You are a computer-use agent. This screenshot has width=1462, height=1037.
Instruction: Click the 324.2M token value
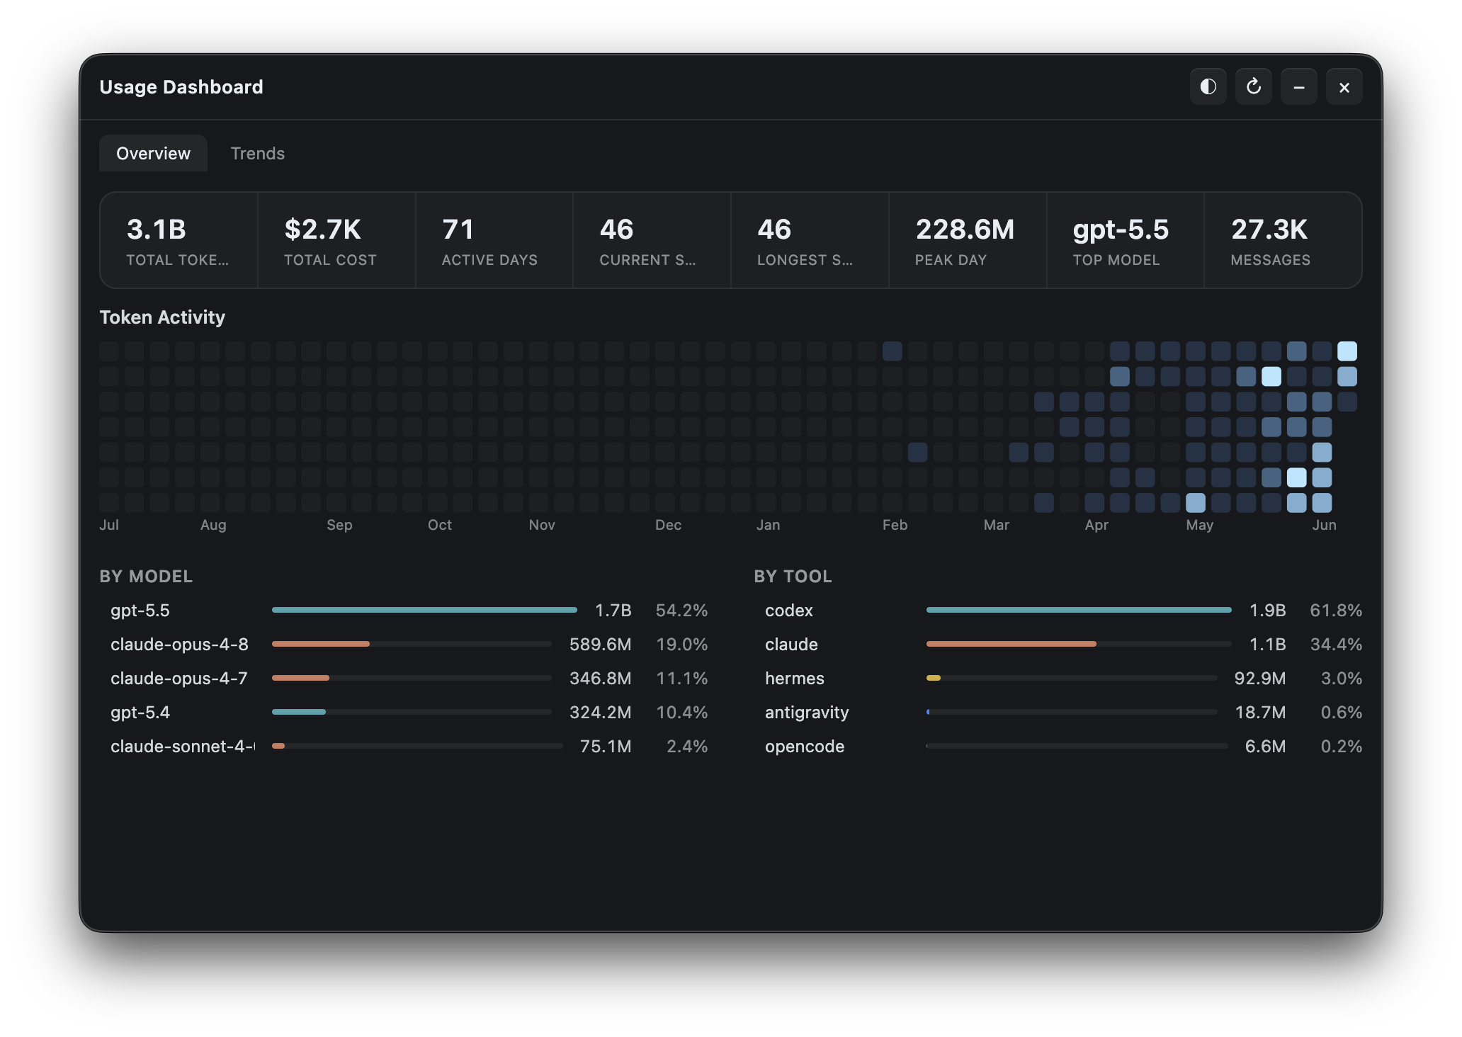(600, 712)
